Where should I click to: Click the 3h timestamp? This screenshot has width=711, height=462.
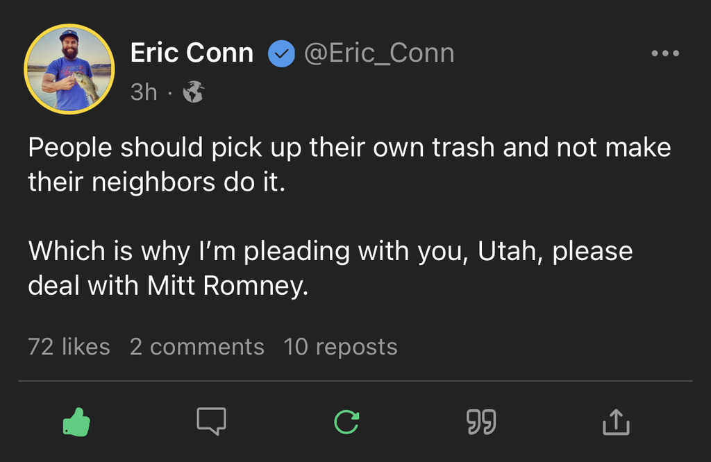[x=144, y=92]
